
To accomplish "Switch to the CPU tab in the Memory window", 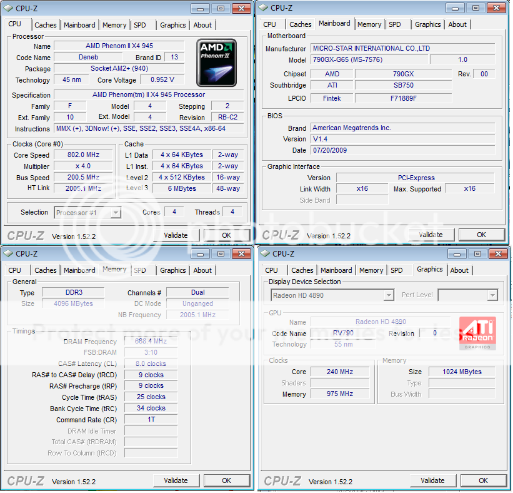I will pos(15,270).
